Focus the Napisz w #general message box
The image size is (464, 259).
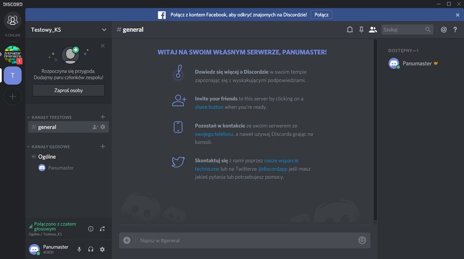[246, 240]
